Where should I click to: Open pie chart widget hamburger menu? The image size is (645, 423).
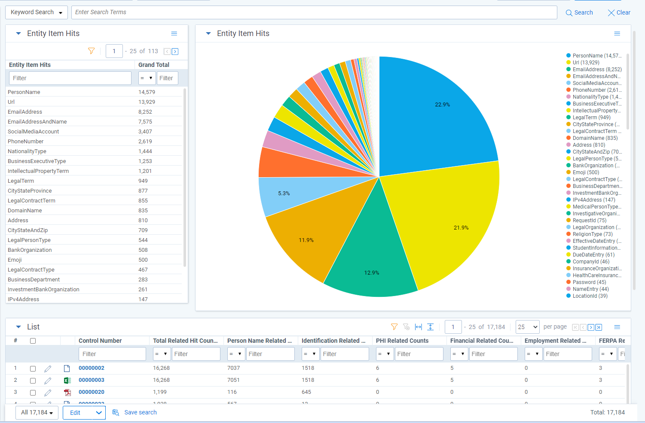click(x=617, y=33)
